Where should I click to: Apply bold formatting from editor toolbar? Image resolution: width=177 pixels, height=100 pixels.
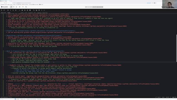point(8,10)
